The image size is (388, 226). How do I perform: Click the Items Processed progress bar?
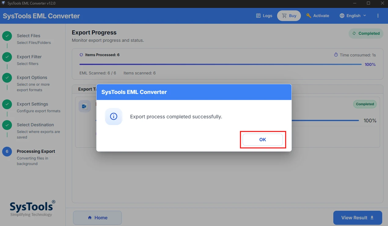pos(221,64)
